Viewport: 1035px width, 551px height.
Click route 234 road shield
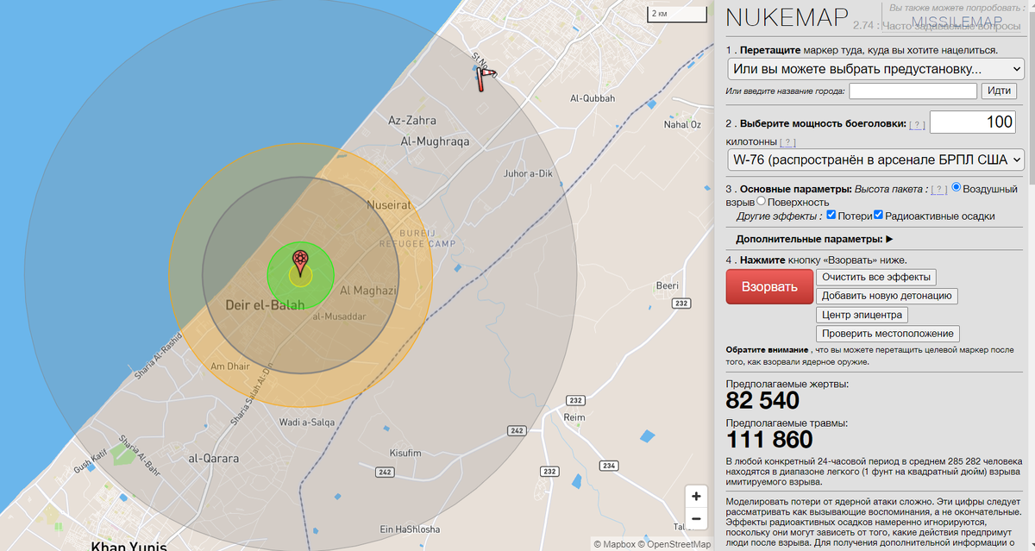point(609,466)
